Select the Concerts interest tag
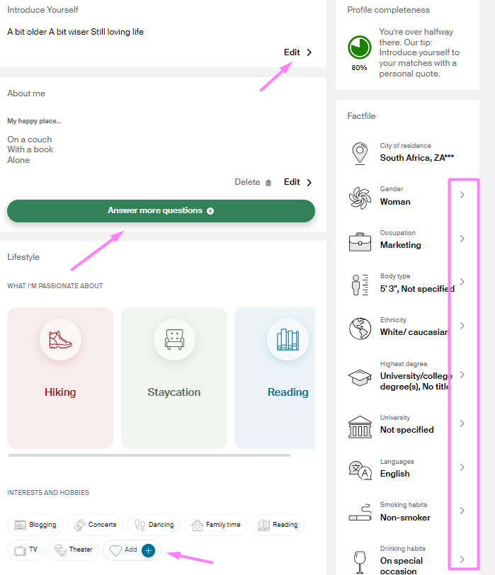Image resolution: width=495 pixels, height=575 pixels. click(x=95, y=525)
